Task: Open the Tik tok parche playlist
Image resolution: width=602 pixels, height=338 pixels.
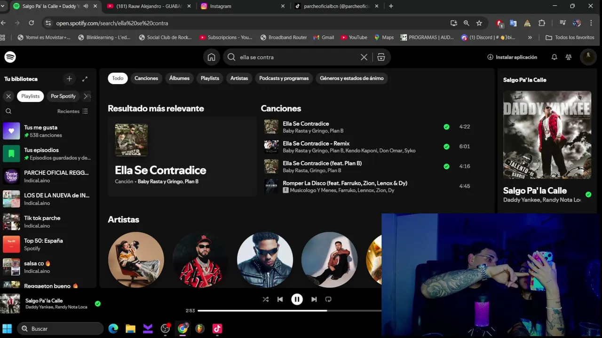Action: click(48, 222)
